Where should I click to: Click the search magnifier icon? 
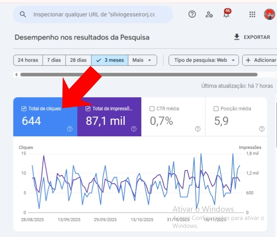coord(23,14)
